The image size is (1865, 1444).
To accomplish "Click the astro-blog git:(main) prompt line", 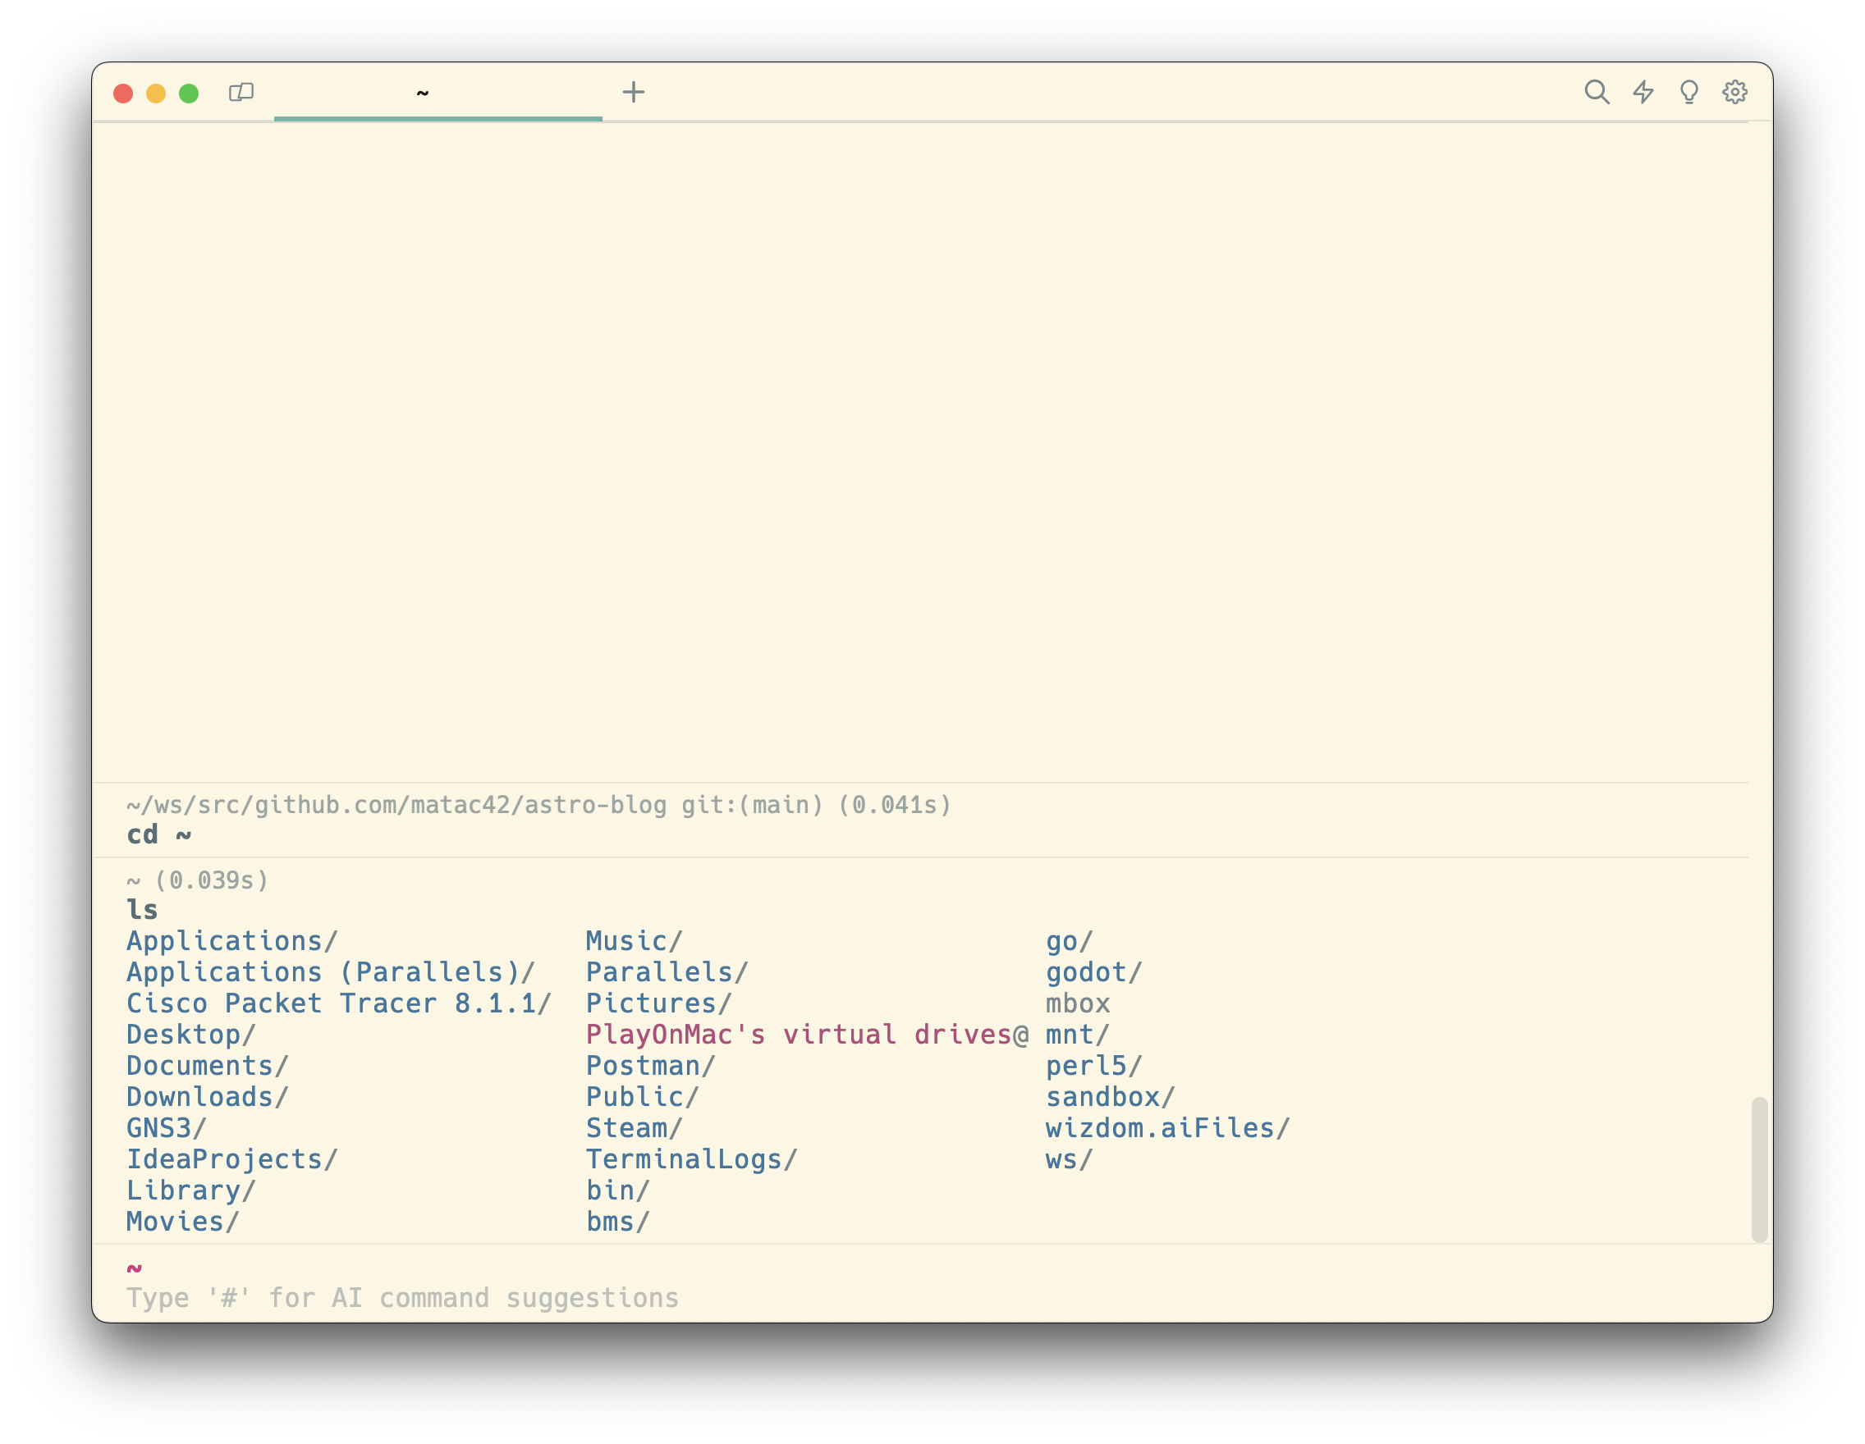I will click(538, 805).
